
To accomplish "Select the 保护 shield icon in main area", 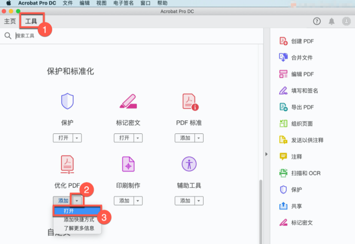I will [x=67, y=102].
